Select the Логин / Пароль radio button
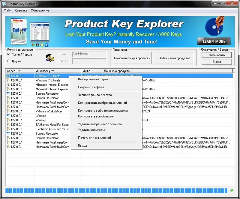The height and width of the screenshot is (199, 240). coord(9,54)
